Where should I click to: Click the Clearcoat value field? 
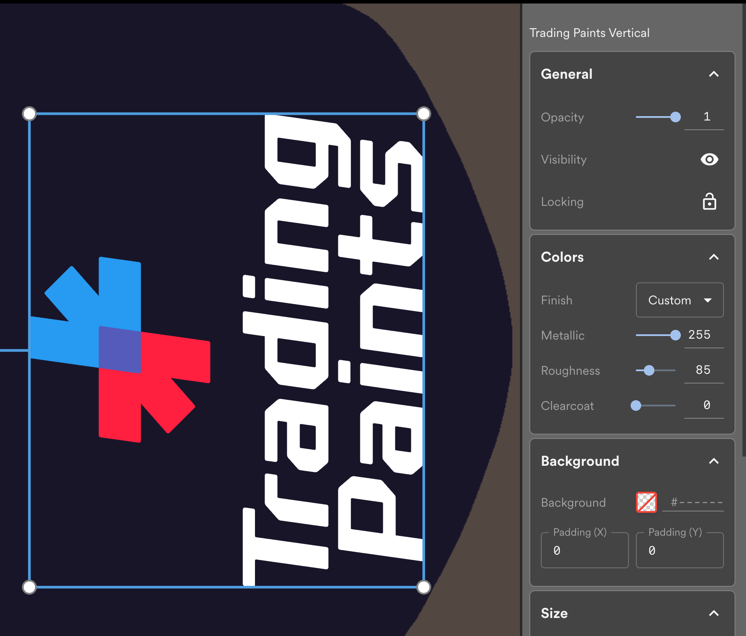pyautogui.click(x=704, y=406)
